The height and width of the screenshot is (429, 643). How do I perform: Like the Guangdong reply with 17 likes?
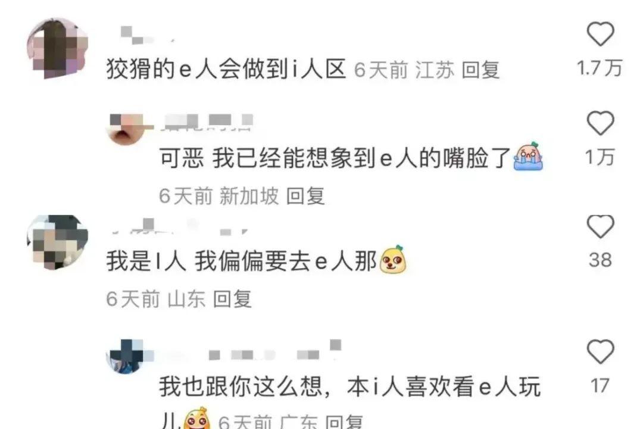600,352
